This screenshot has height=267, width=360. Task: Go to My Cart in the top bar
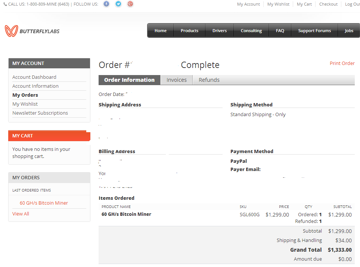[304, 4]
